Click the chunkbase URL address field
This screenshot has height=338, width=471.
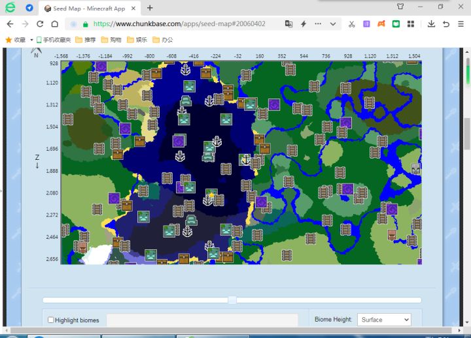click(x=179, y=24)
